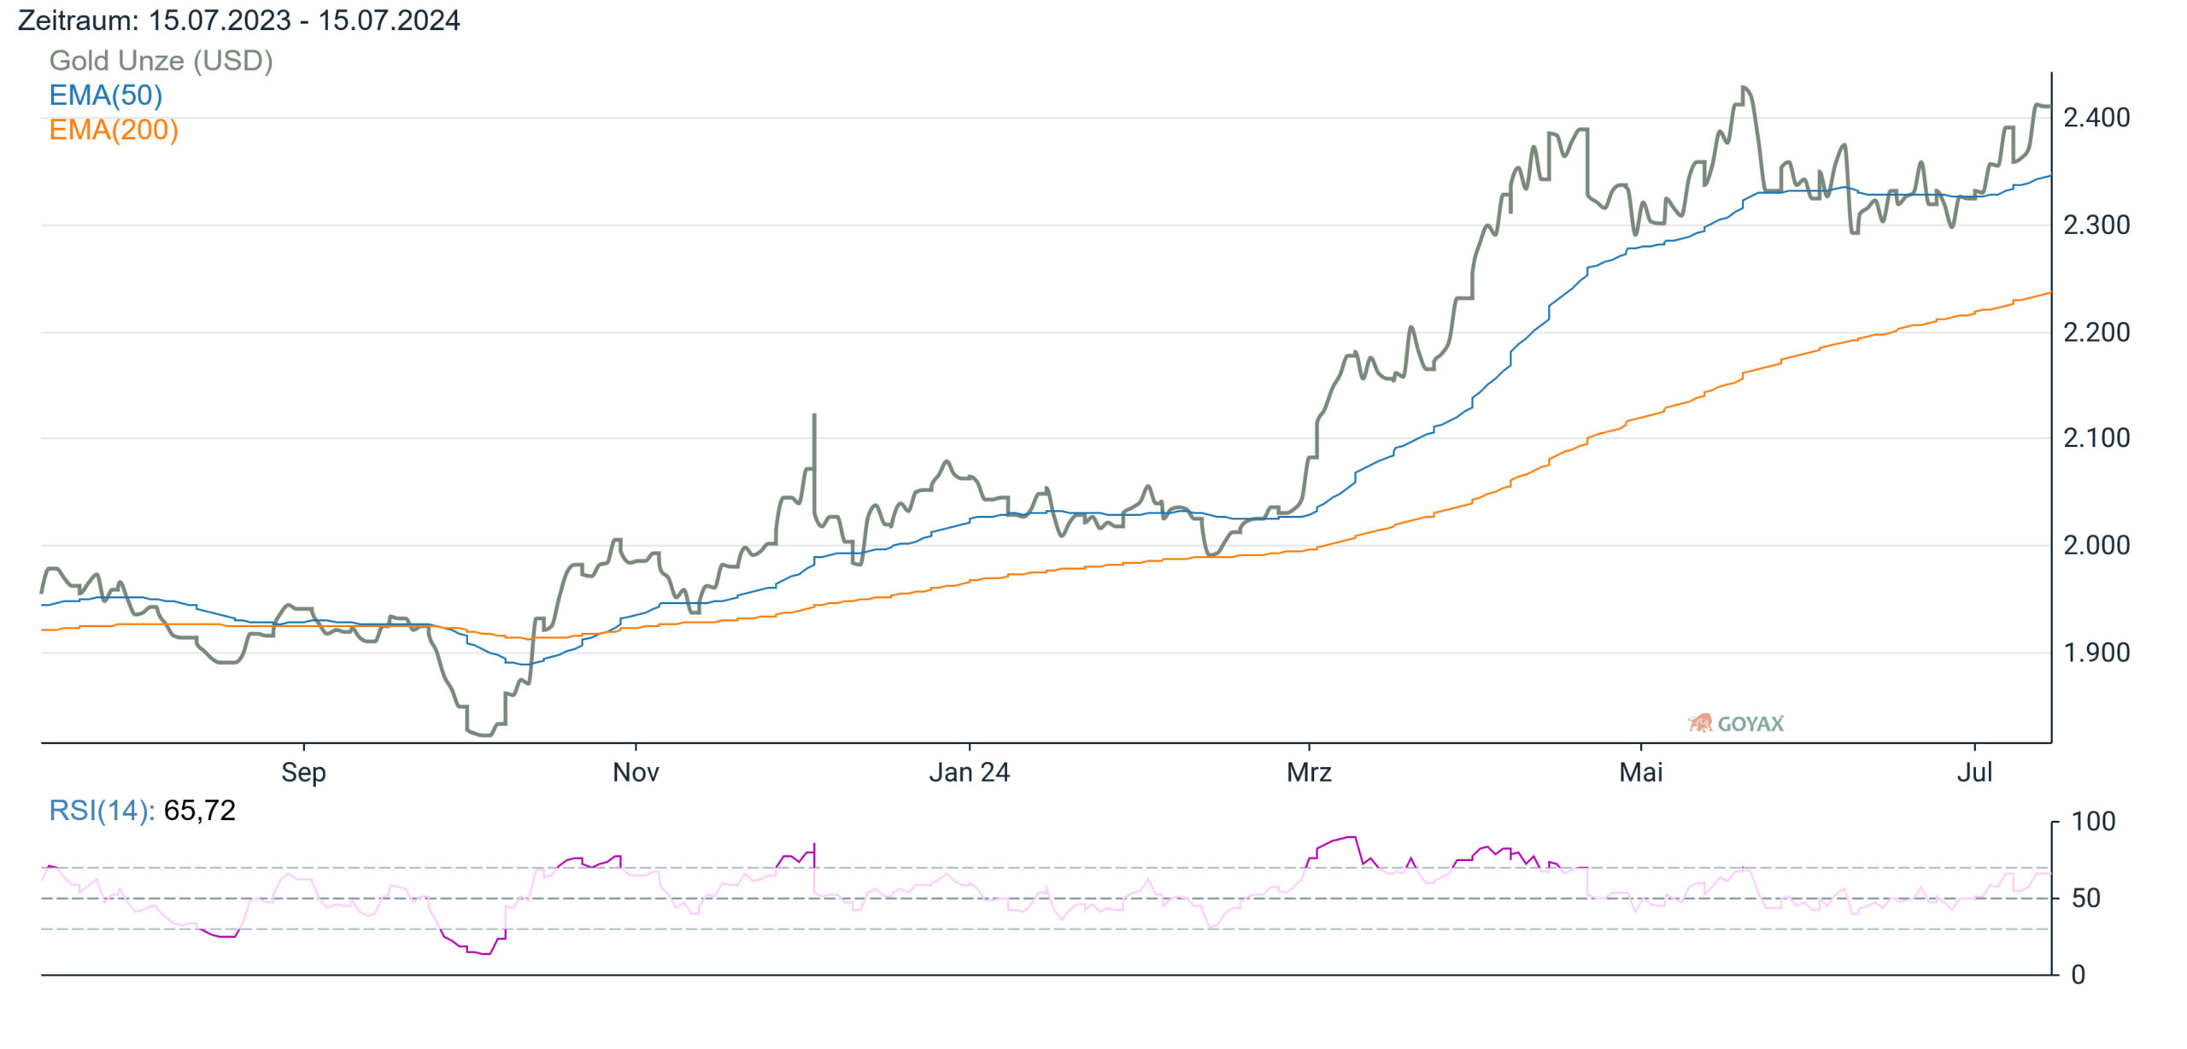Click the 2.100 price axis label

(x=2096, y=437)
